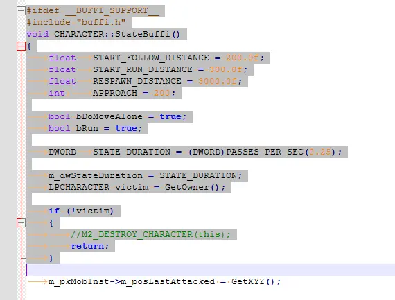Collapse the if (!victim) block fold marker

pos(21,222)
